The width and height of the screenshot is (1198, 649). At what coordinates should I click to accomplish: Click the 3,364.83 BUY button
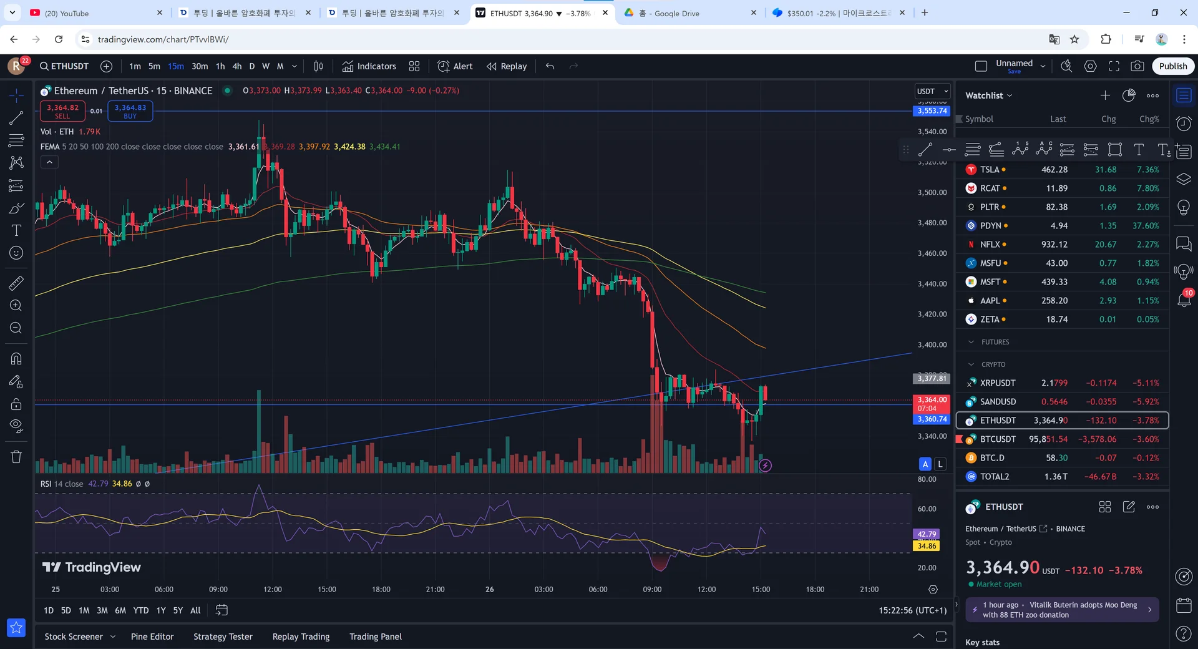(130, 111)
